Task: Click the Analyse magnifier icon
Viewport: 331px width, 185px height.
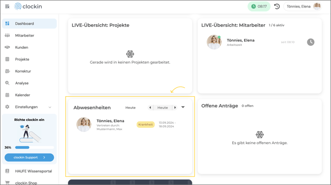Action: (x=7, y=83)
